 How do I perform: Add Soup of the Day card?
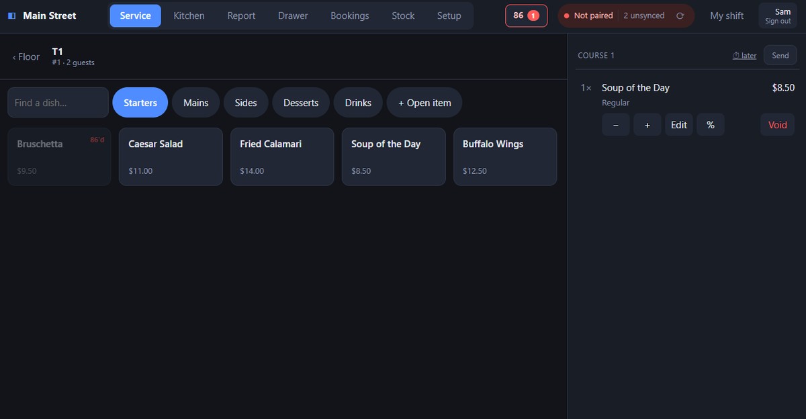point(394,156)
